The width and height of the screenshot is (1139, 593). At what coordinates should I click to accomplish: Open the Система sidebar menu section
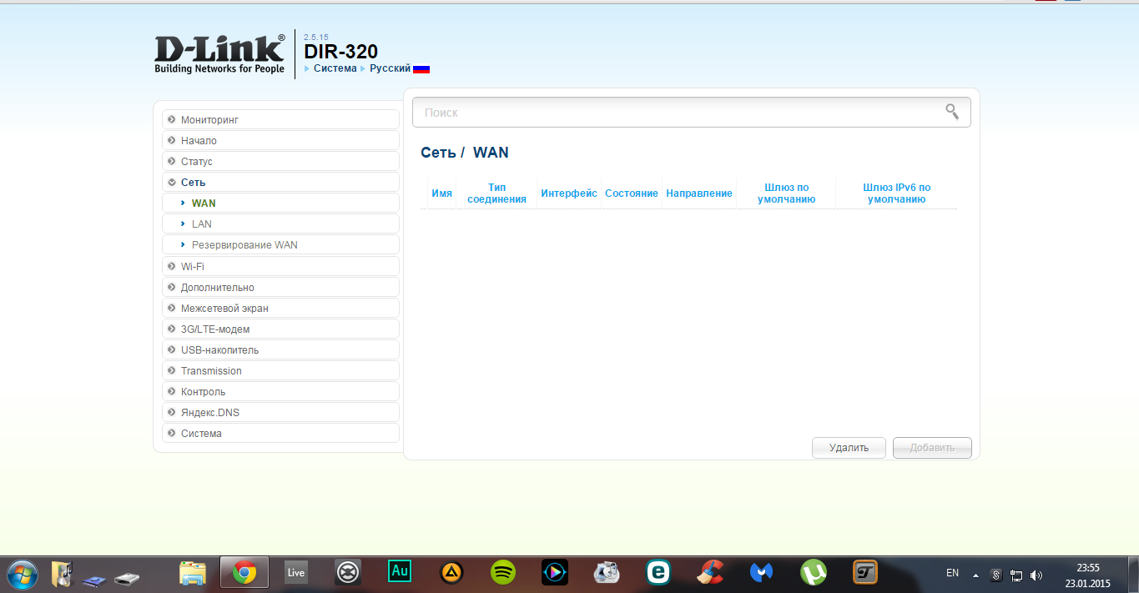[280, 433]
